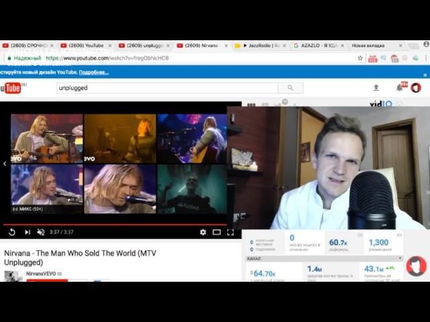
Task: Close the JazzRadio tab
Action: click(284, 46)
